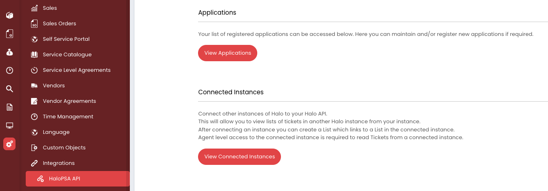Open the clock icon in left rail
548x191 pixels.
click(x=9, y=71)
